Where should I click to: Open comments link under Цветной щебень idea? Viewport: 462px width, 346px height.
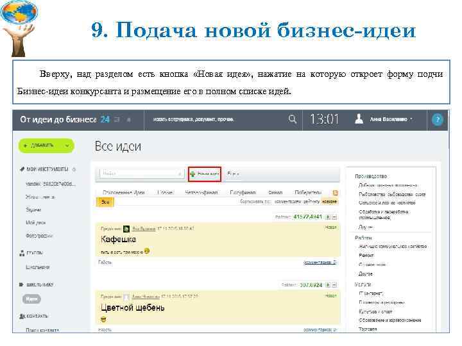(x=320, y=330)
